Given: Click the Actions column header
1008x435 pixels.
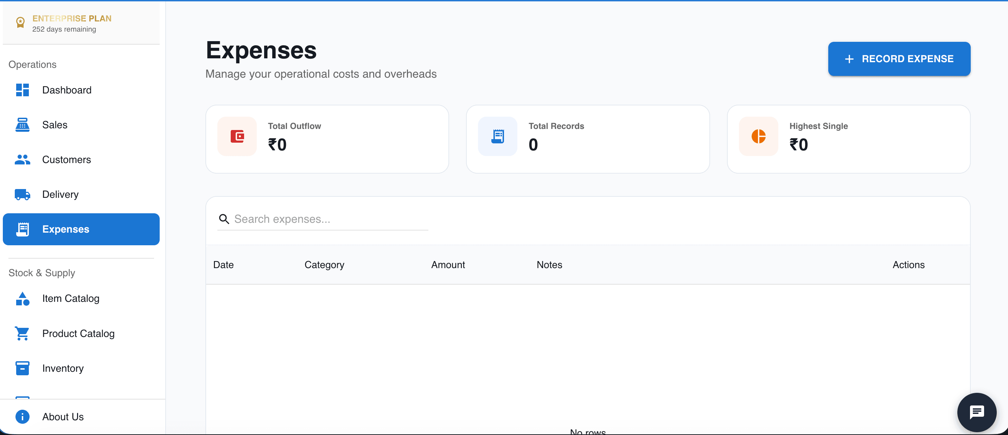Looking at the screenshot, I should pos(908,265).
